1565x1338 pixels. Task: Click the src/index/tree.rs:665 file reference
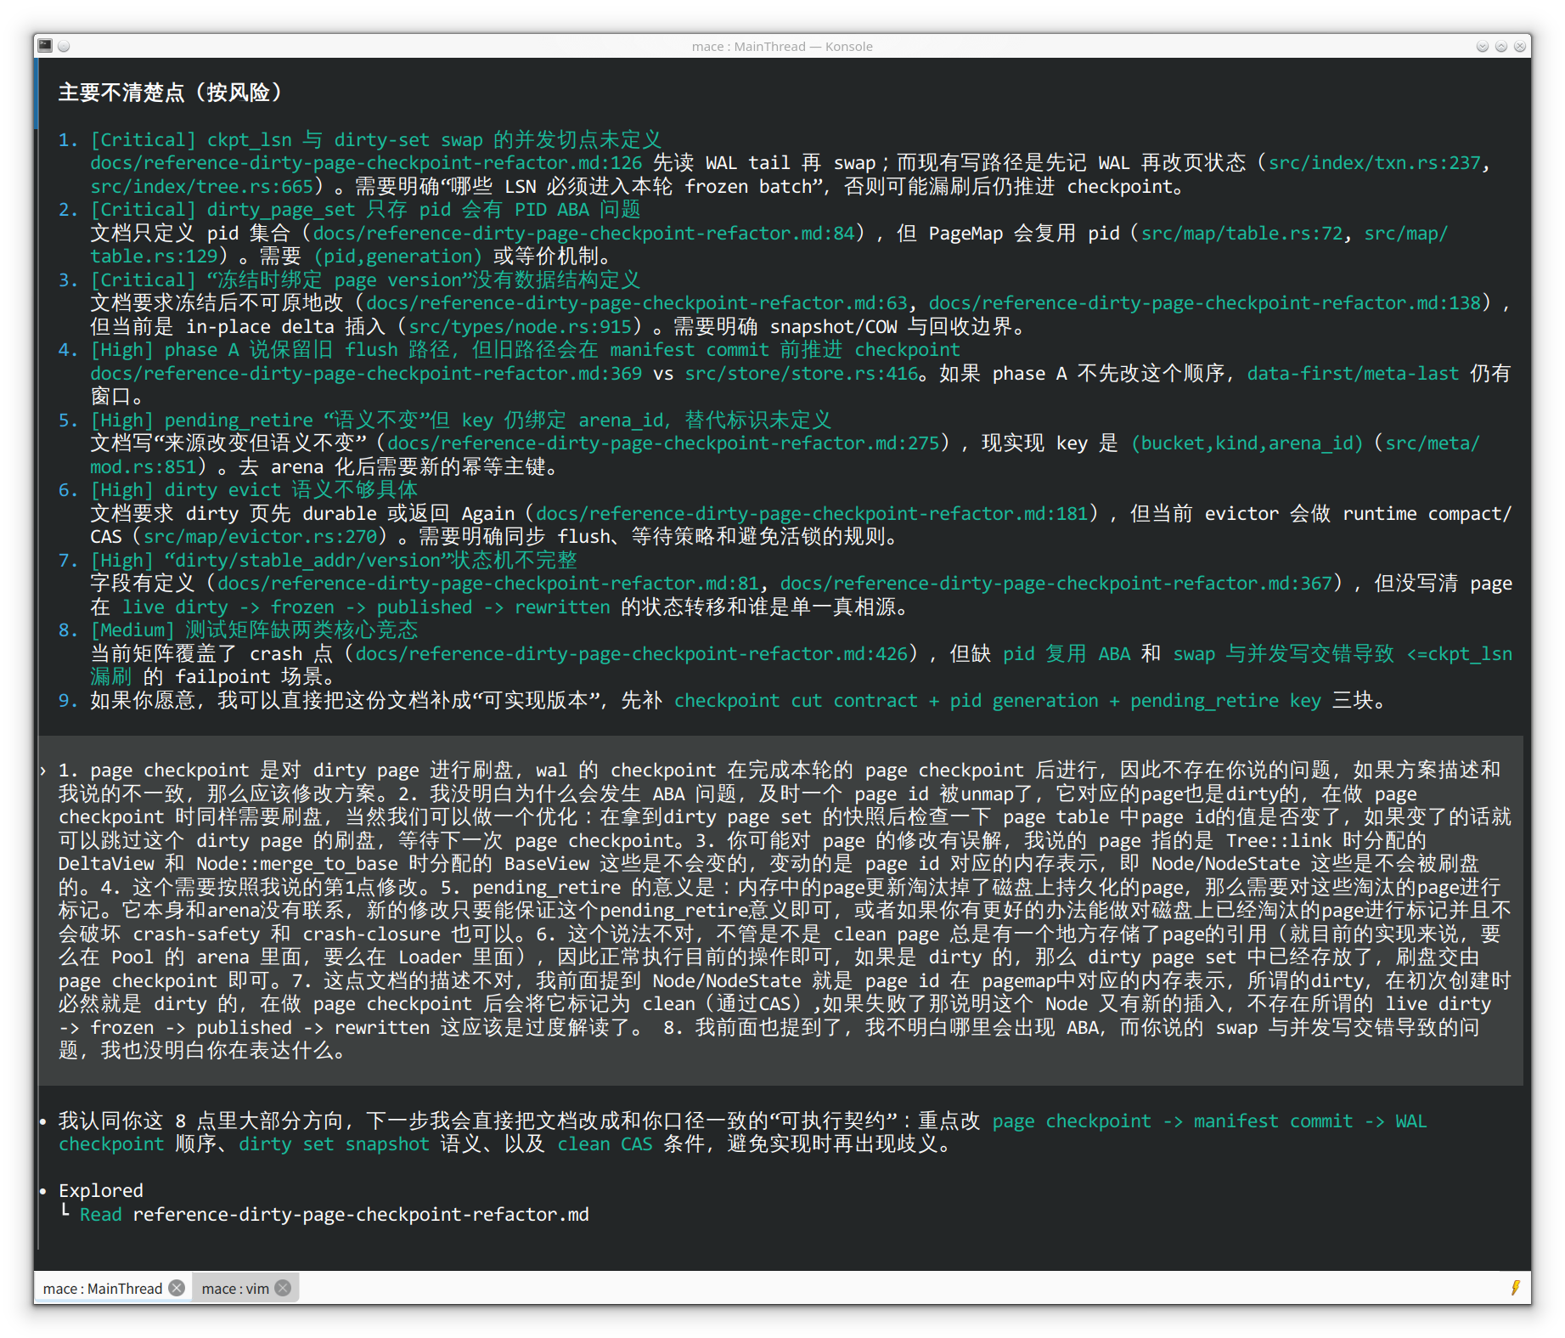(202, 187)
